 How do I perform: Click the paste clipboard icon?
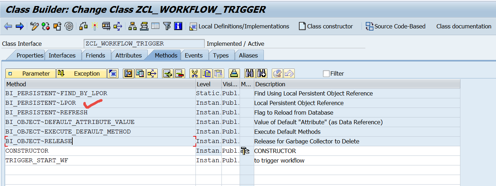[x=218, y=73]
